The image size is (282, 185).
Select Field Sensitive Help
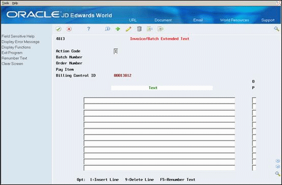pyautogui.click(x=18, y=36)
